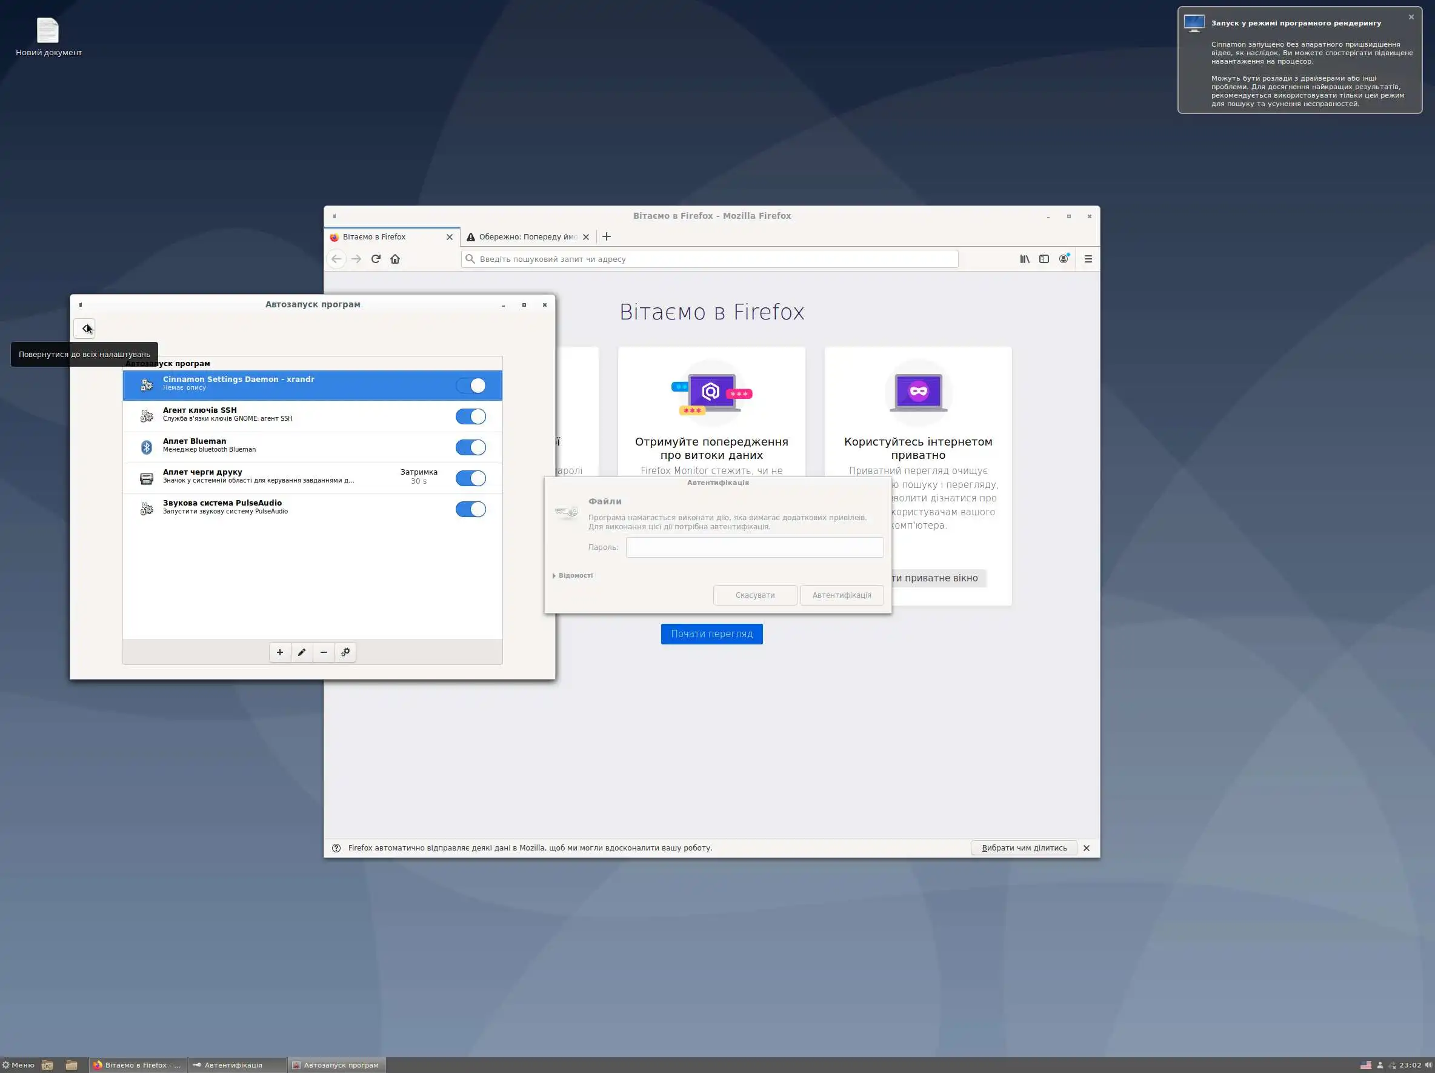The width and height of the screenshot is (1435, 1073).
Task: Open the Cinnamon Меню button
Action: (x=18, y=1065)
